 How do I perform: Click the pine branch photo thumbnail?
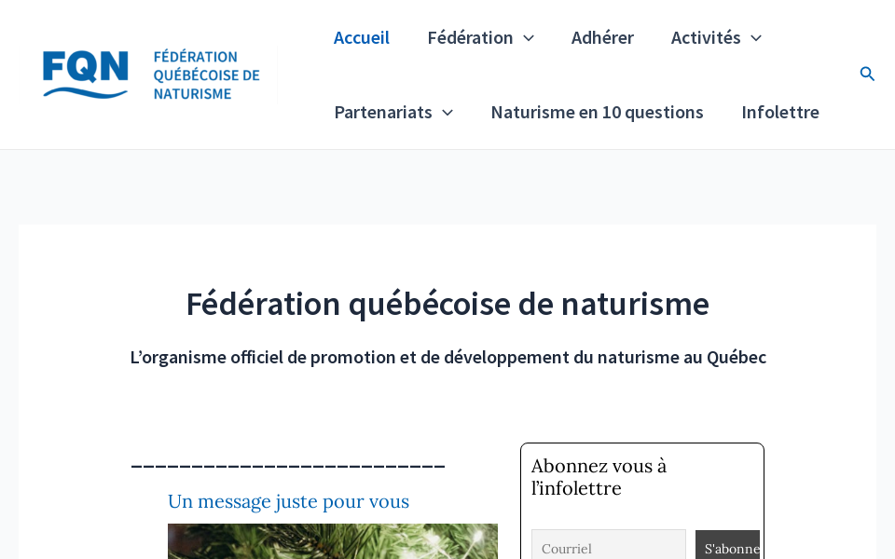[x=333, y=545]
